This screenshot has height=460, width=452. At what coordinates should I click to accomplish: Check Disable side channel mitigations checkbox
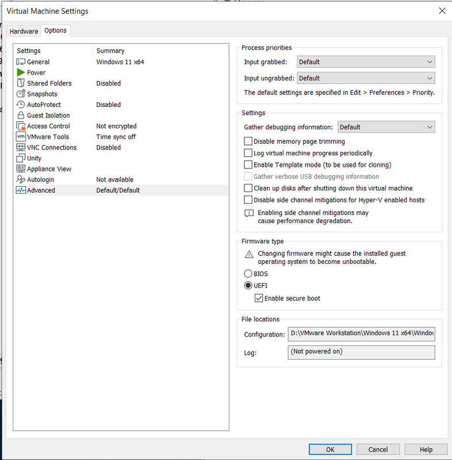(x=248, y=200)
